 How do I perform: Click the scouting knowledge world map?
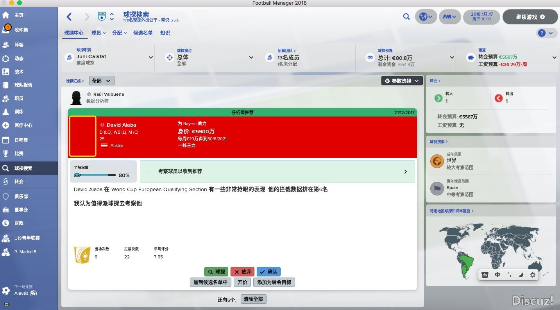(x=491, y=251)
